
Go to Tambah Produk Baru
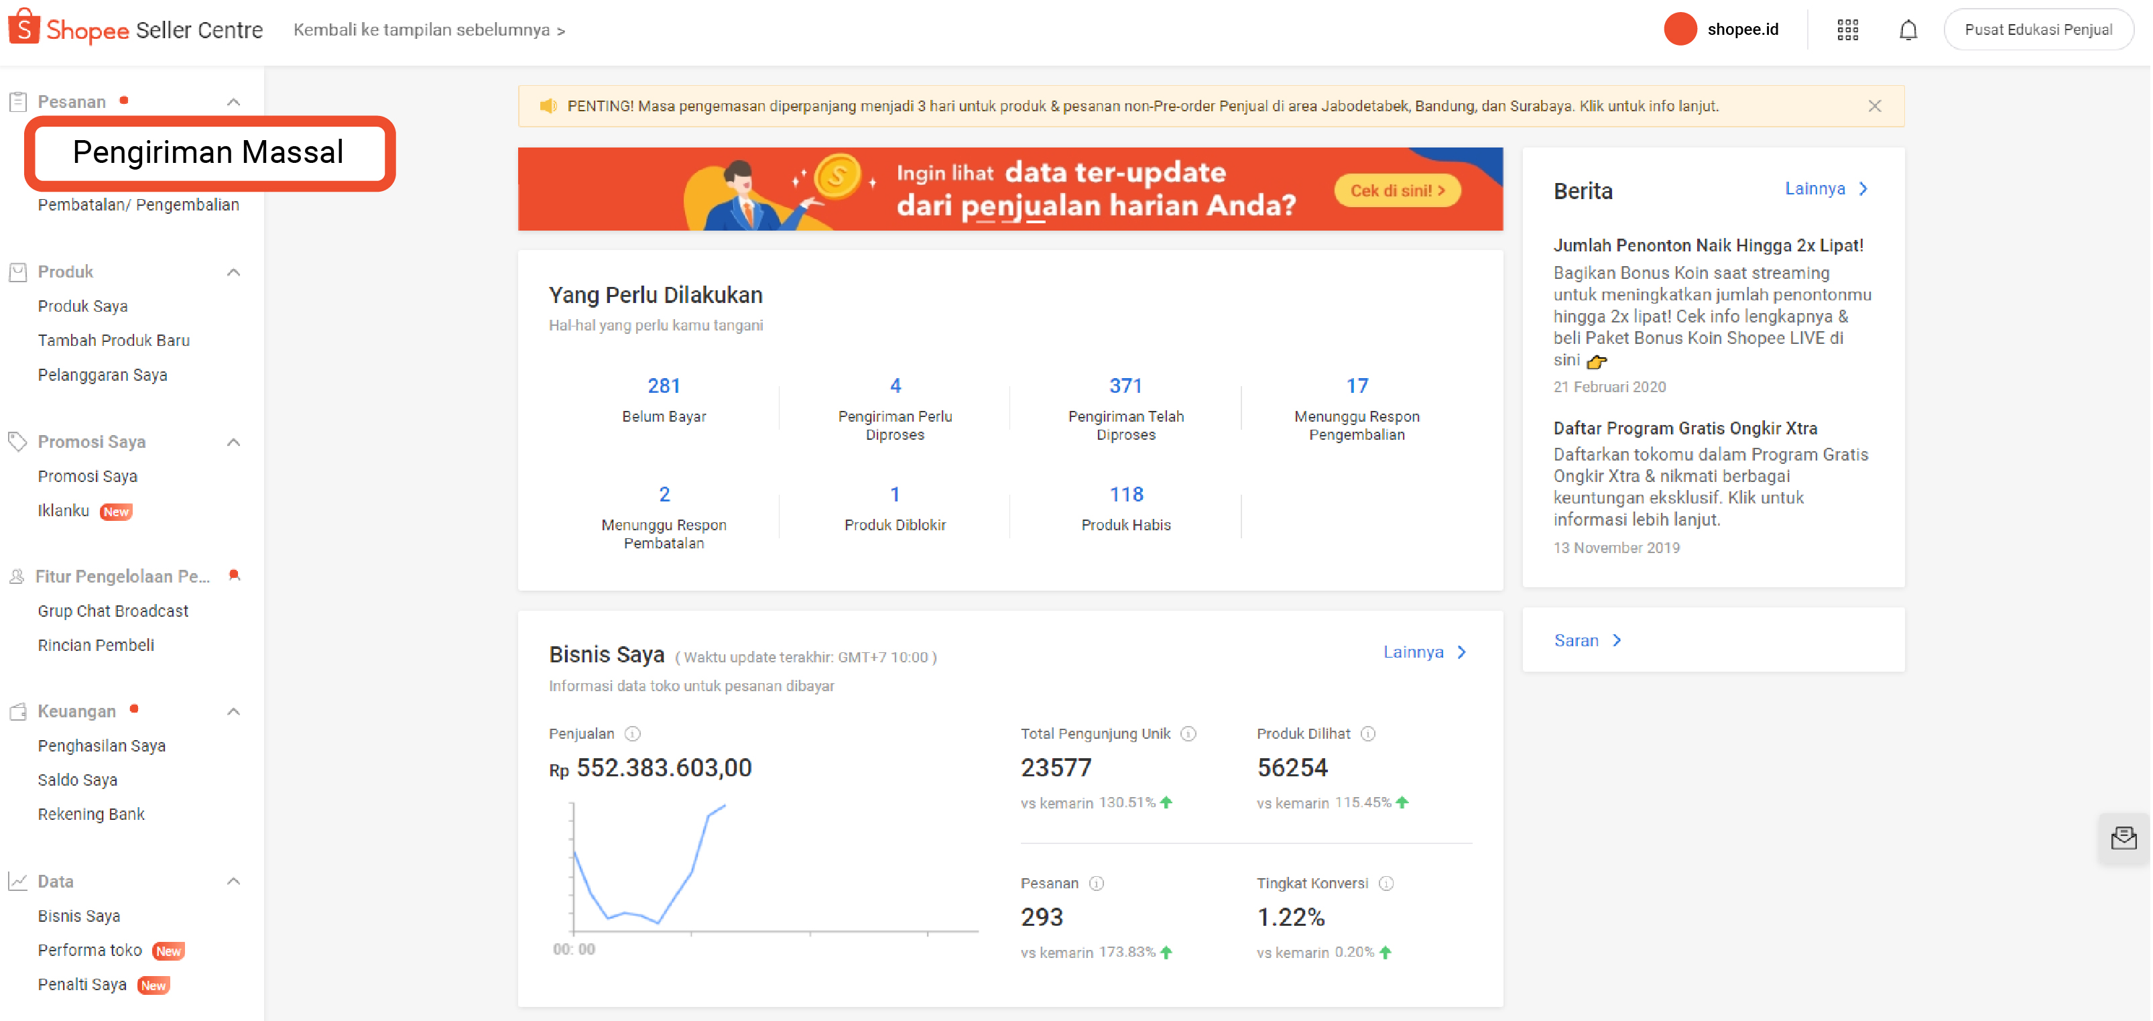coord(114,341)
